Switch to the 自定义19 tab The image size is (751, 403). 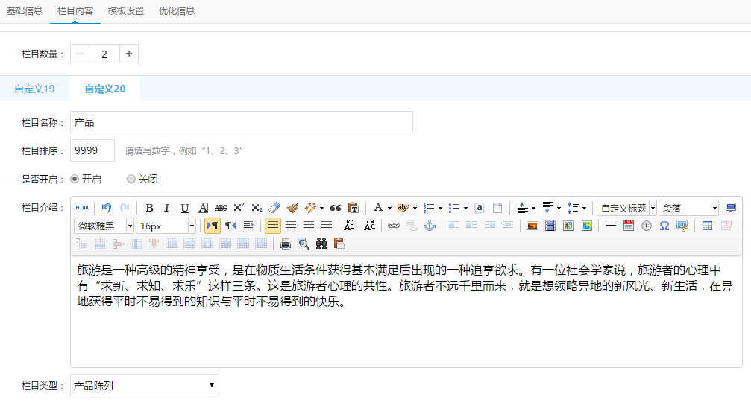(x=34, y=89)
